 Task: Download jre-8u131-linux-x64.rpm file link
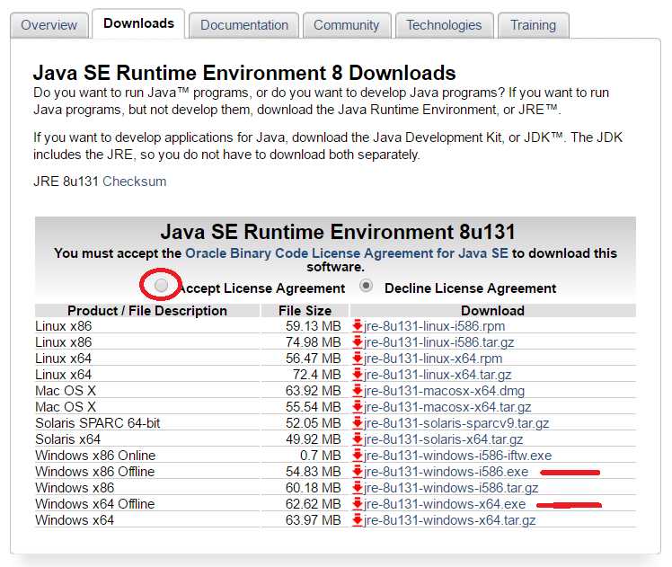pos(433,359)
